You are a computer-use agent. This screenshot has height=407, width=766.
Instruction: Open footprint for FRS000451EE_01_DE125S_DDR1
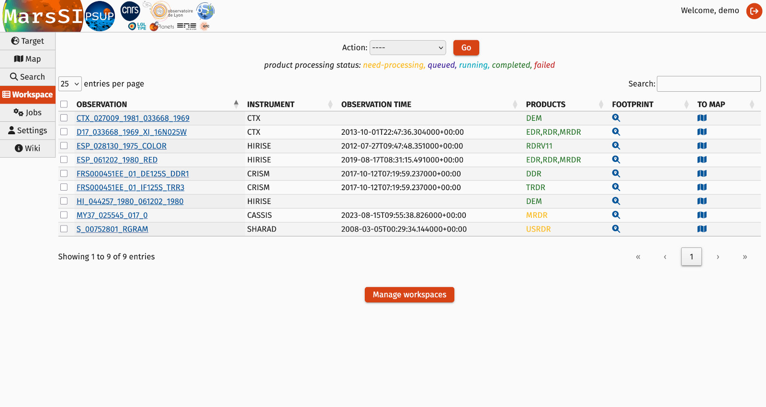(616, 173)
